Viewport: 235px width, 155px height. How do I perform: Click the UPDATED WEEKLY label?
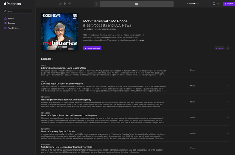point(109,29)
